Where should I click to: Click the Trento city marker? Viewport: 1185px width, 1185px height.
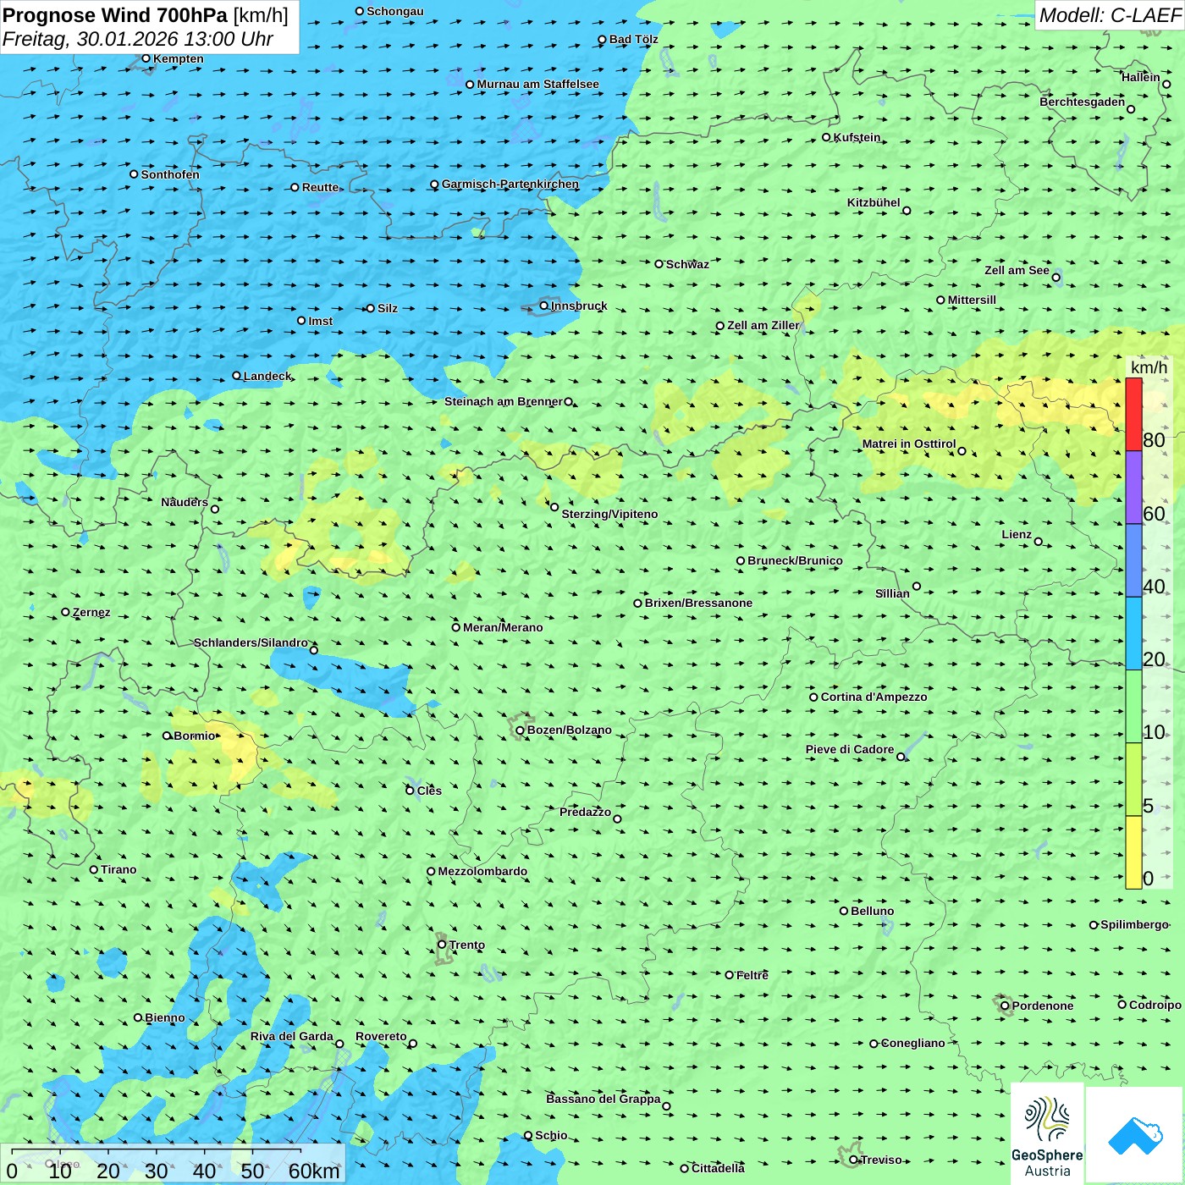(442, 945)
